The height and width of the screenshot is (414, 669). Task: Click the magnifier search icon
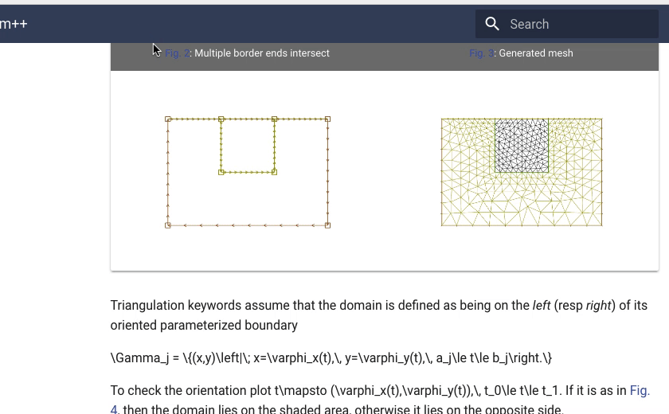[x=492, y=24]
